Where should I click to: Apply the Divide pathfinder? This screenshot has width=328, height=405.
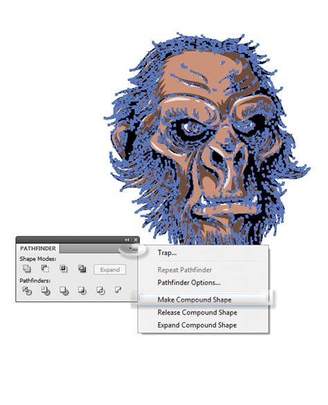click(x=27, y=290)
